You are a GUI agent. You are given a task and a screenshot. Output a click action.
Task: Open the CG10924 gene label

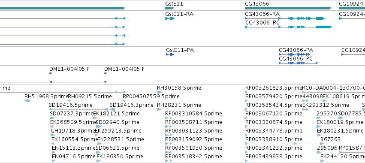pyautogui.click(x=351, y=4)
